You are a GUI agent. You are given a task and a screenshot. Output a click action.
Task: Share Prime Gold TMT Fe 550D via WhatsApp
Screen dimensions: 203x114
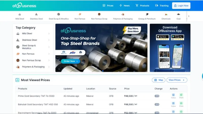pos(181,96)
